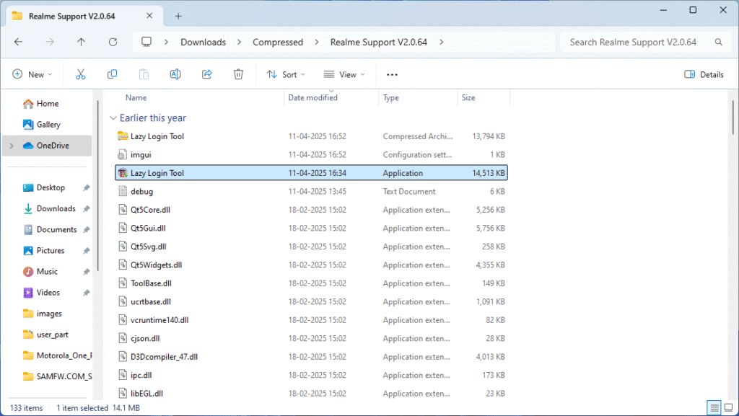Open Gallery in the navigation pane
The height and width of the screenshot is (416, 739).
point(42,125)
